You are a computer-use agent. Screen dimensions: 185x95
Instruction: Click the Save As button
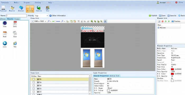click(x=172, y=16)
